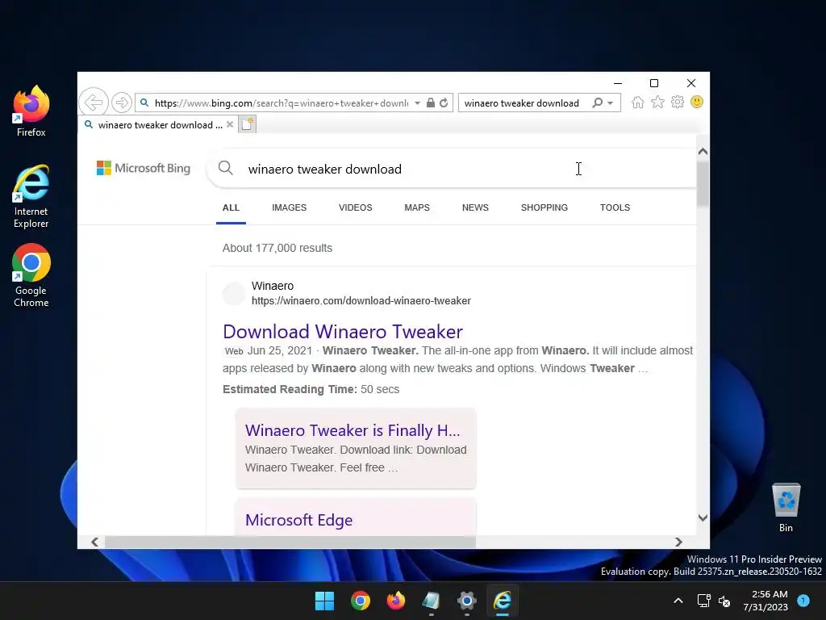Switch to the NEWS tab

tap(475, 207)
